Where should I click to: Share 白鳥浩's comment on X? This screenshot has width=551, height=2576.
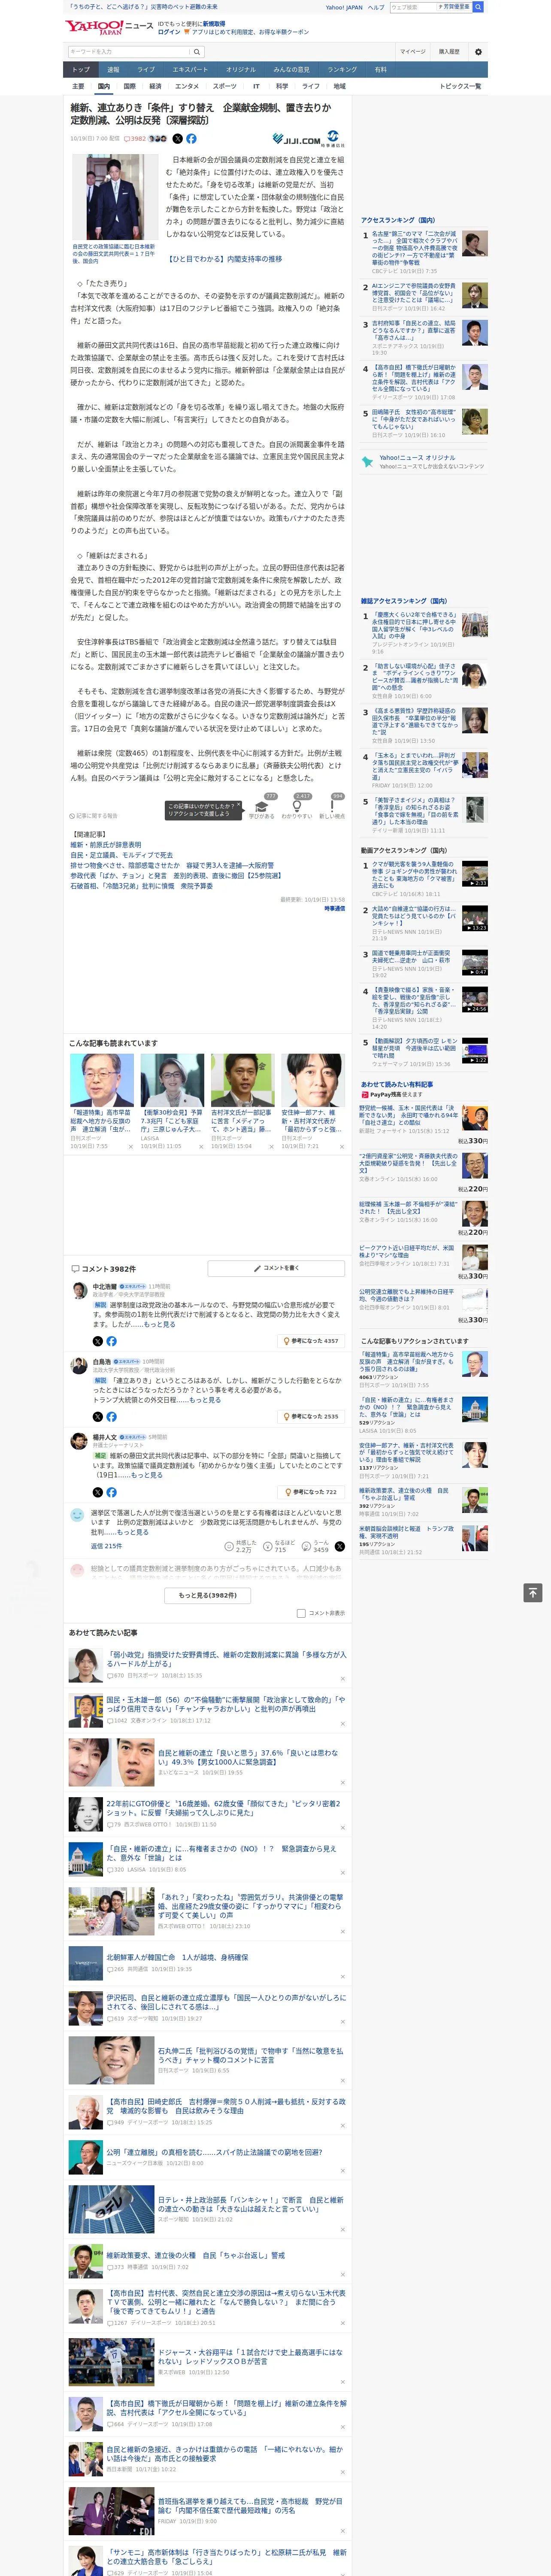tap(97, 1416)
